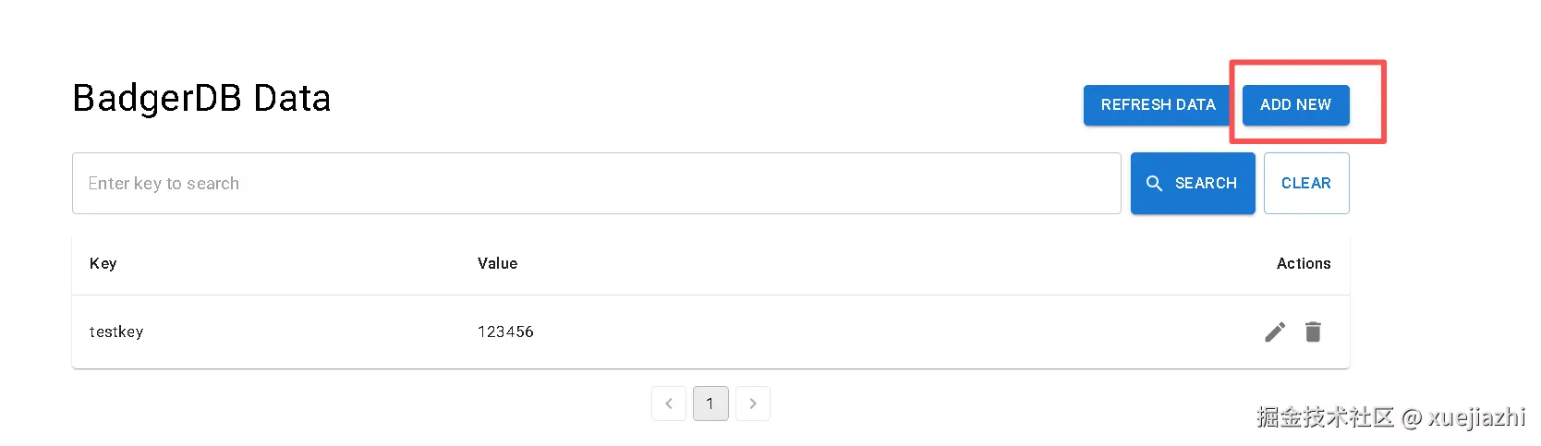Click the Actions column header
The height and width of the screenshot is (446, 1541).
point(1304,264)
